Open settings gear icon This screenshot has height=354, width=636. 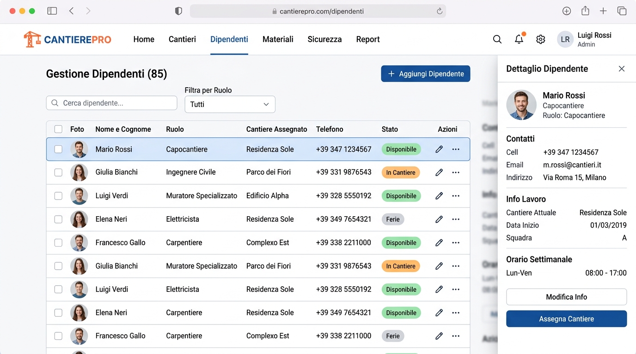pos(540,40)
